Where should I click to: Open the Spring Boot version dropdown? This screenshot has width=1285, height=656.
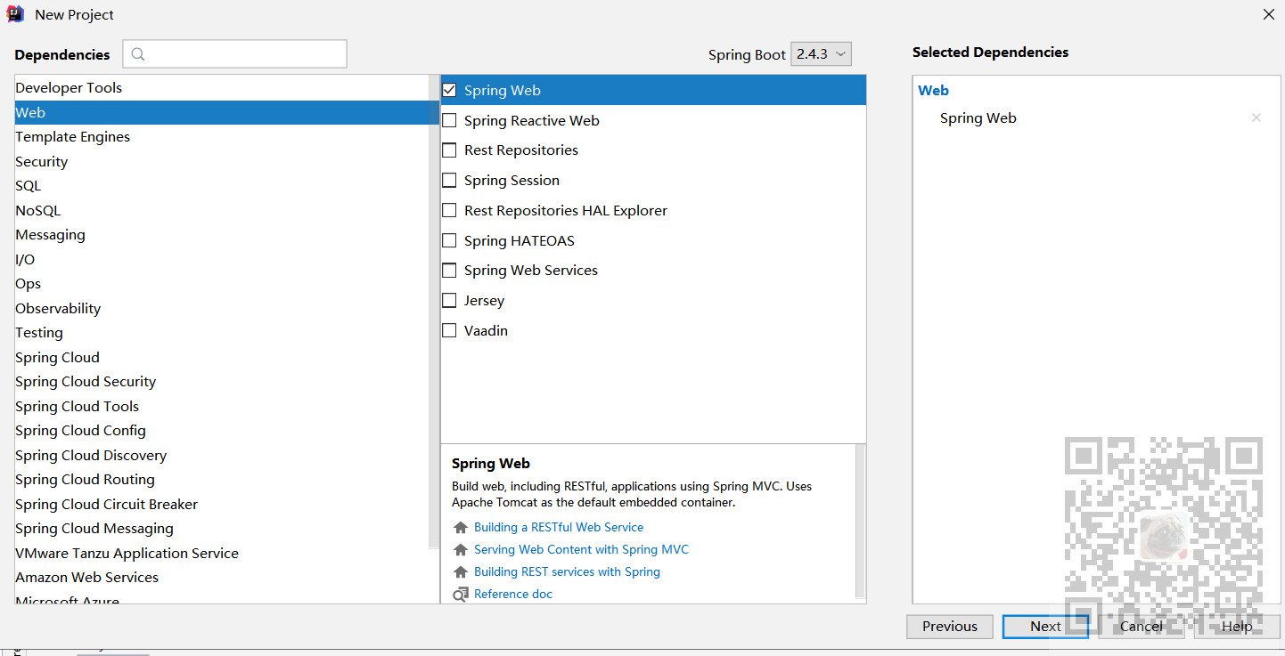click(821, 54)
